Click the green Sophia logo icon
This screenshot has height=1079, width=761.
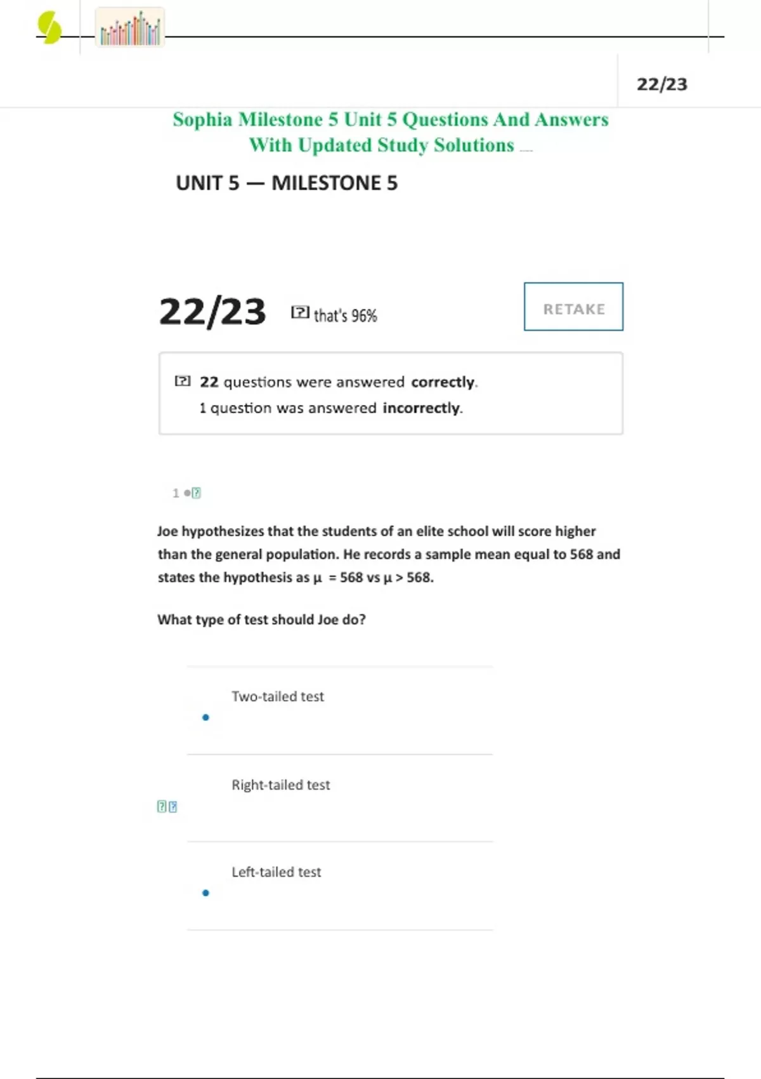pos(49,29)
